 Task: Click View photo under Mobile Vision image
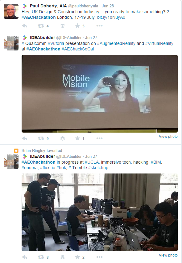(168, 137)
